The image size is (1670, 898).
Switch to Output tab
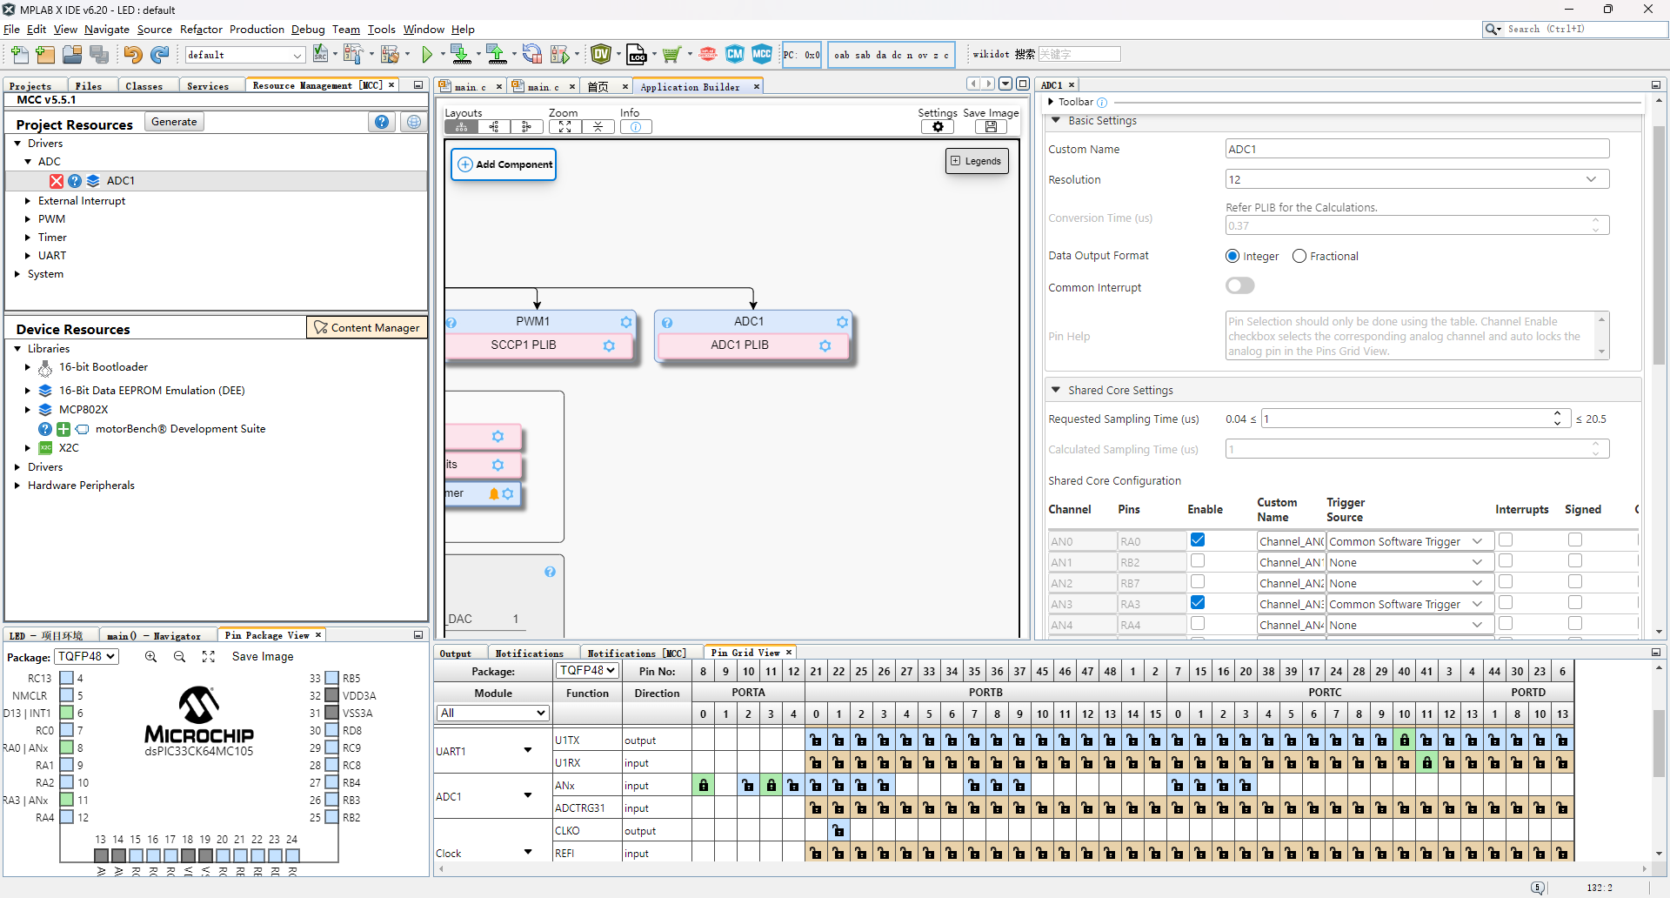pos(455,653)
